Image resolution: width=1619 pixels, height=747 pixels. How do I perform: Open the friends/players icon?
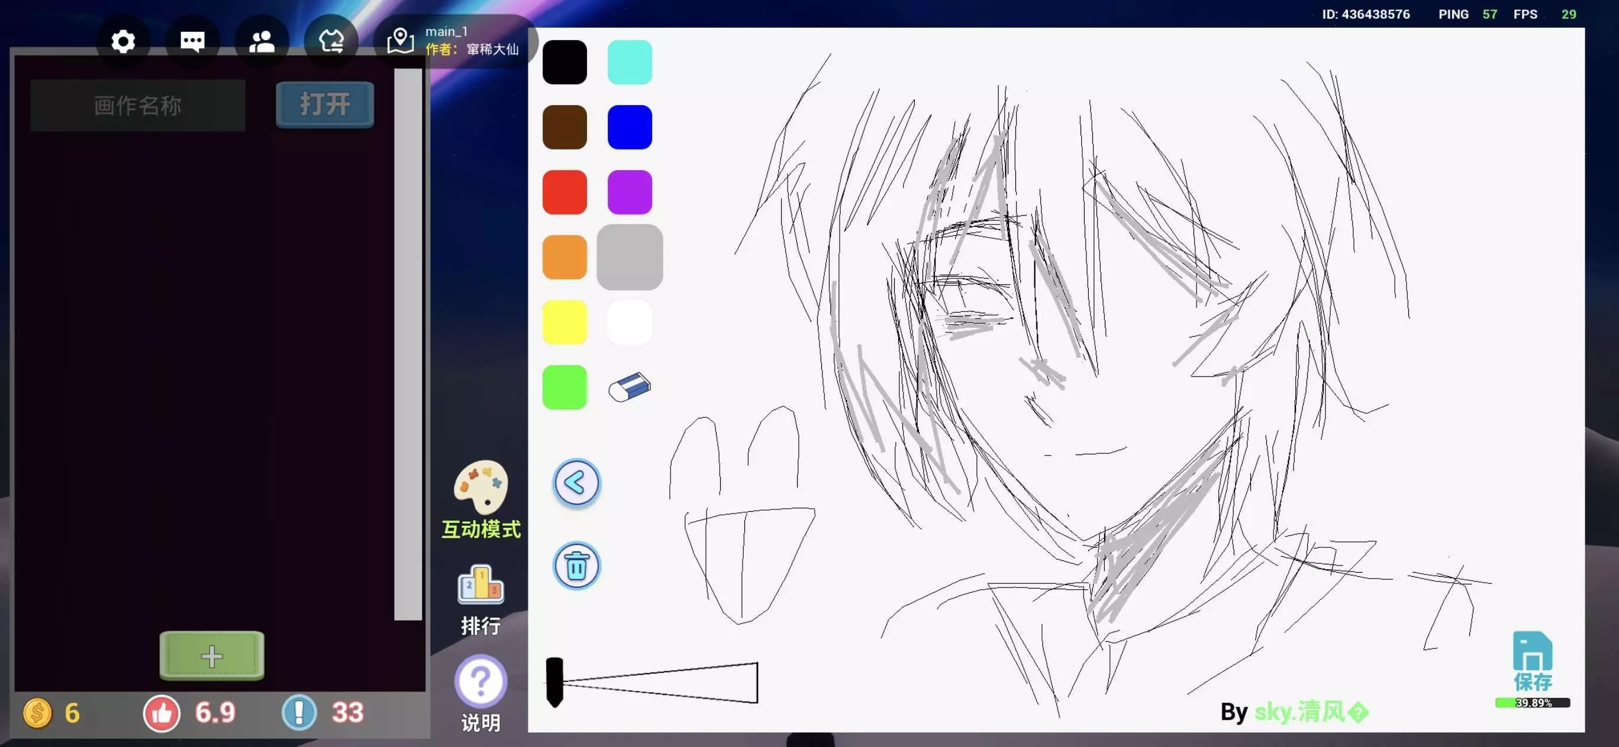(262, 42)
